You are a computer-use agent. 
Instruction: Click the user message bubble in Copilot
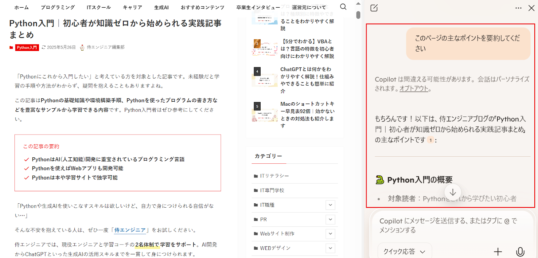click(468, 44)
